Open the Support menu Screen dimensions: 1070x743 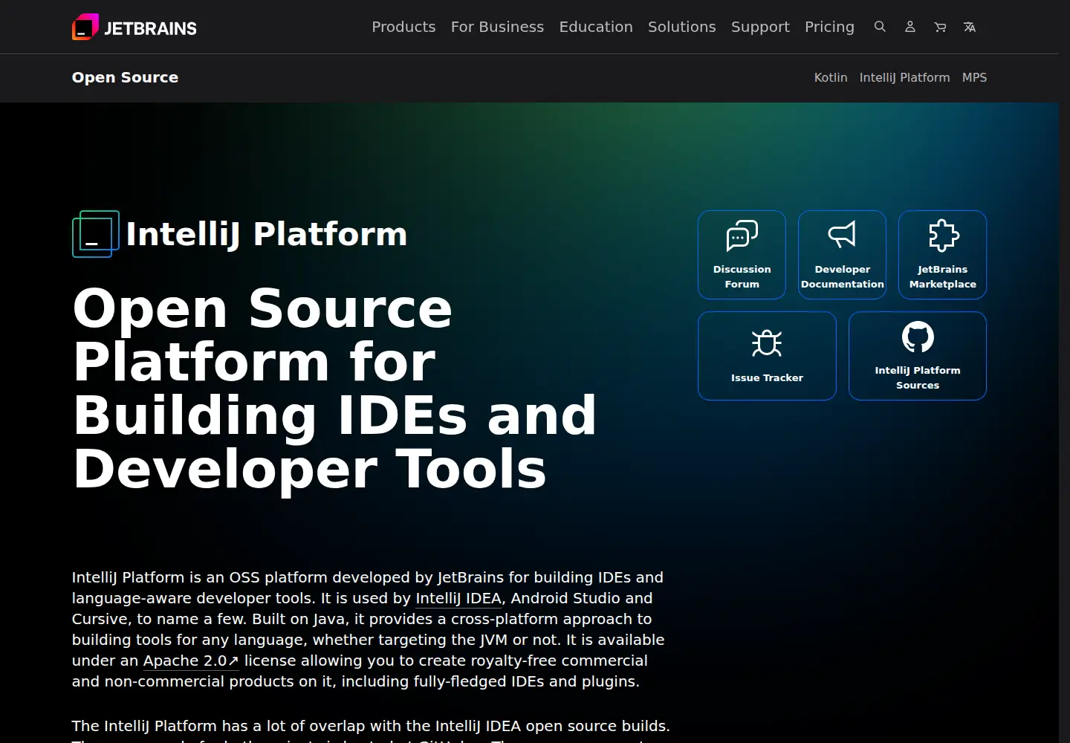pyautogui.click(x=760, y=27)
